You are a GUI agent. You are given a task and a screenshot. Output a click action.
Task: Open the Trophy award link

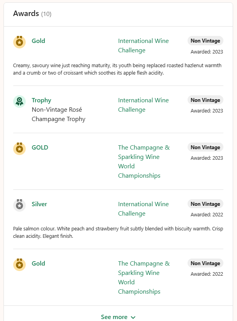click(x=41, y=100)
